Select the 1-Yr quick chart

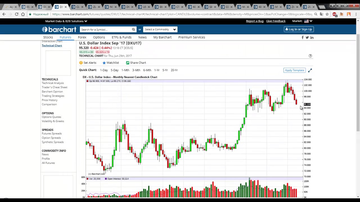pyautogui.click(x=157, y=70)
